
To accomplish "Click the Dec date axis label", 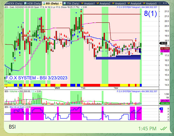I will click(21, 88).
